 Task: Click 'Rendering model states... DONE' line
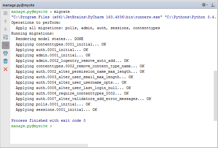point(50,39)
